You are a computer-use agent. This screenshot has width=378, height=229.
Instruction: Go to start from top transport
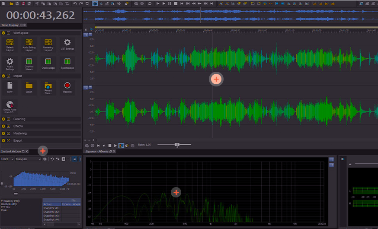(x=182, y=3)
